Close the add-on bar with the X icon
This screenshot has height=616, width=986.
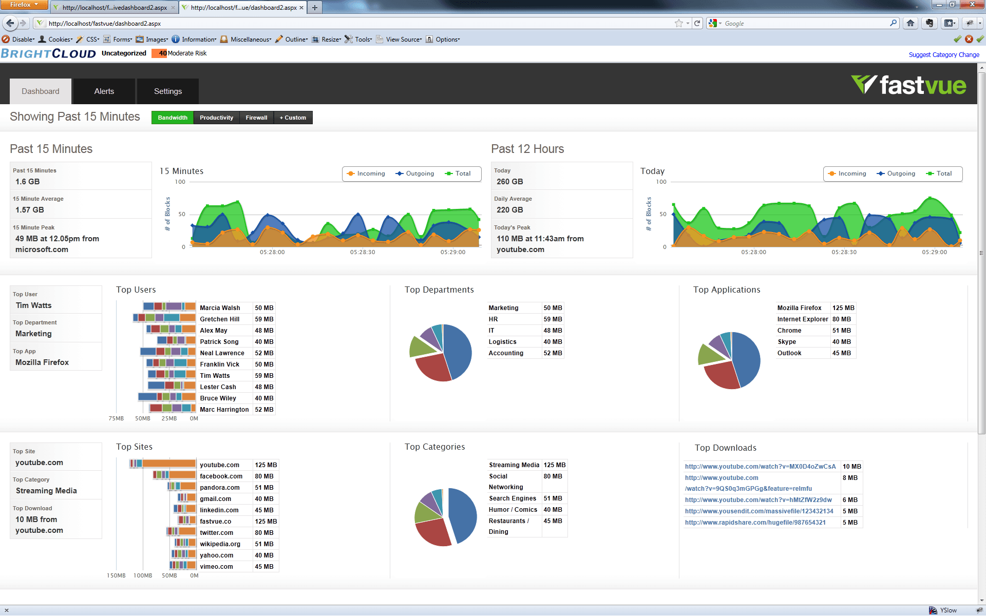pos(7,610)
